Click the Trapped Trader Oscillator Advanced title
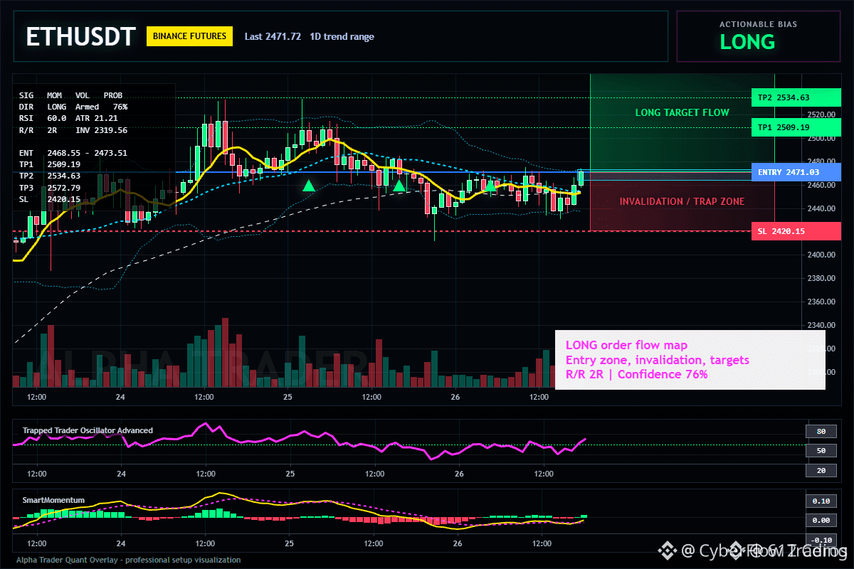Screen dimensions: 854x569 pos(88,430)
